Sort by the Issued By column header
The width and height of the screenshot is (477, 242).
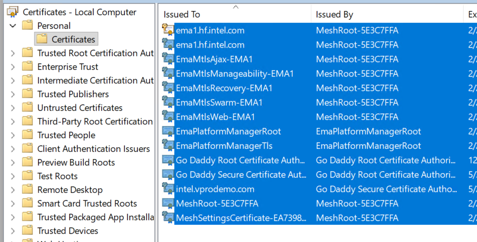(334, 15)
